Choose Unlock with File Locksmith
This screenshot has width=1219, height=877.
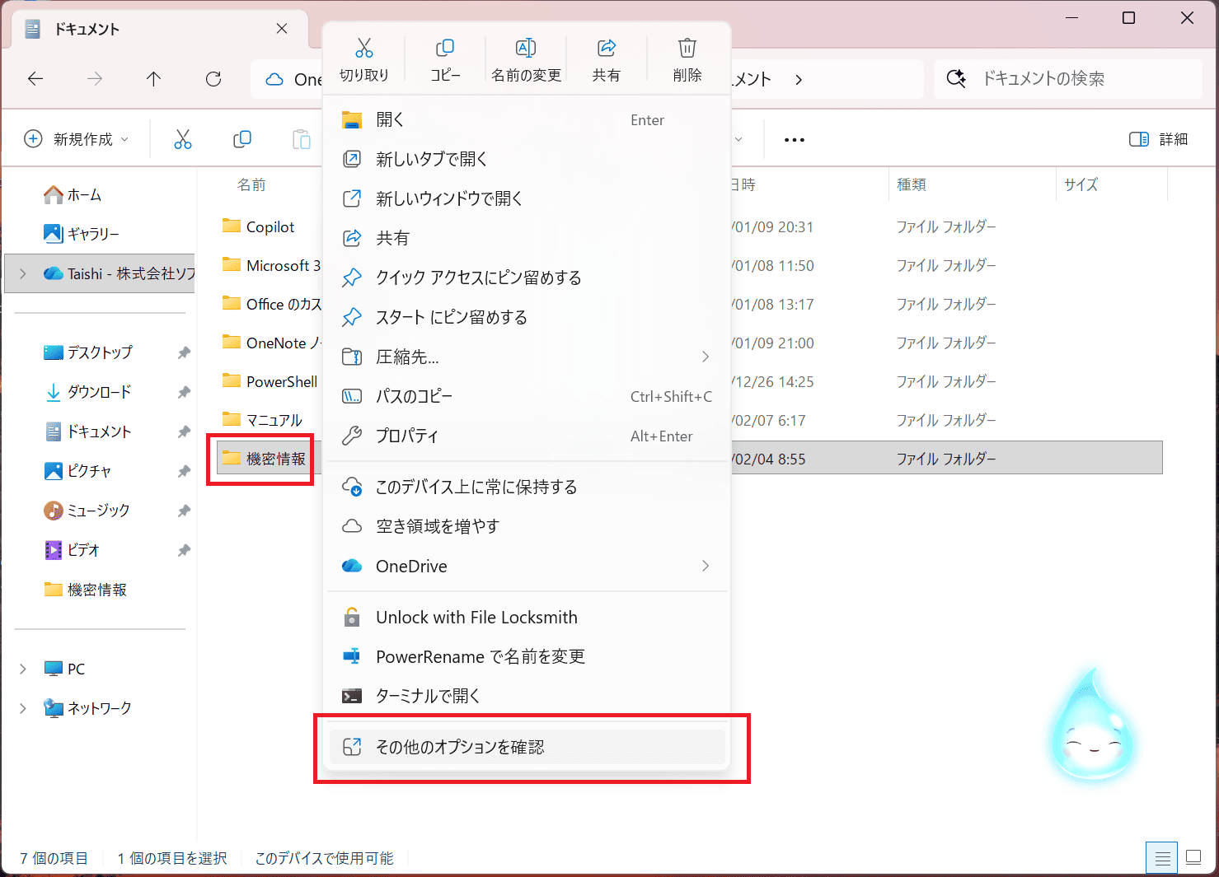(527, 617)
